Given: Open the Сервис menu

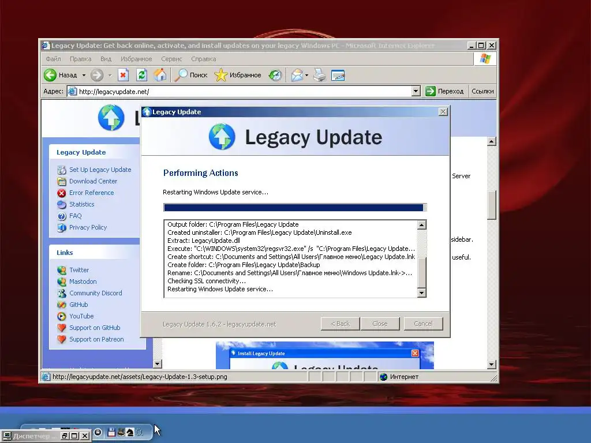Looking at the screenshot, I should [x=171, y=59].
